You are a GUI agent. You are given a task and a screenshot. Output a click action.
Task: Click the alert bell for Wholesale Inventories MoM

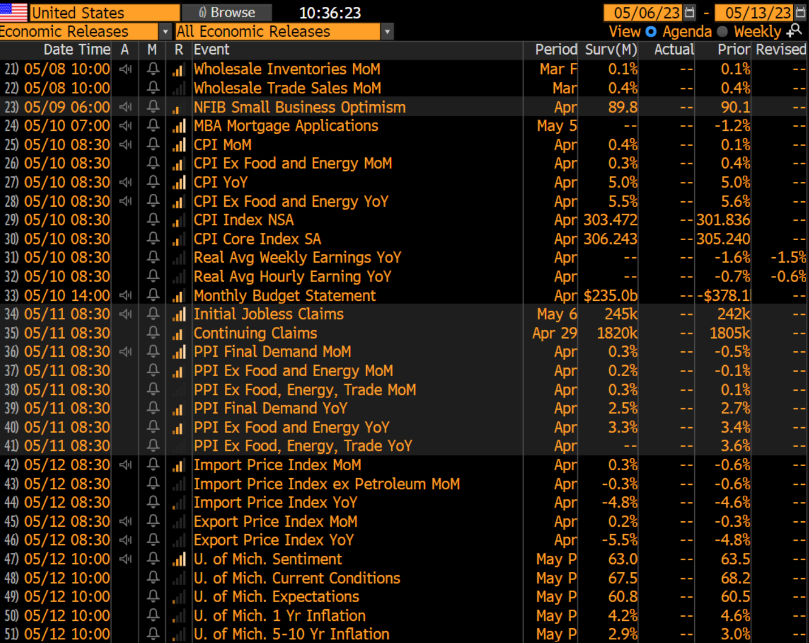pos(153,69)
